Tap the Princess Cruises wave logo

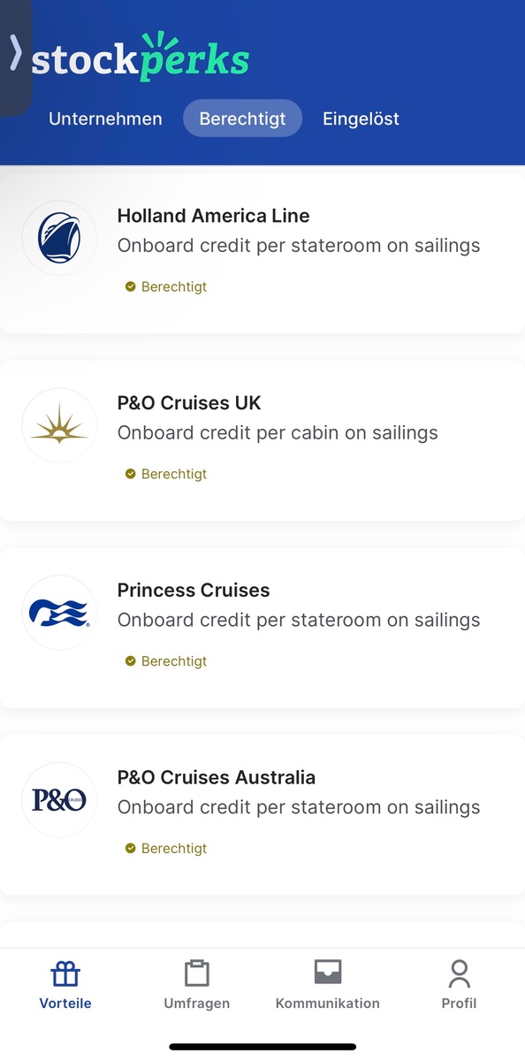pyautogui.click(x=59, y=613)
